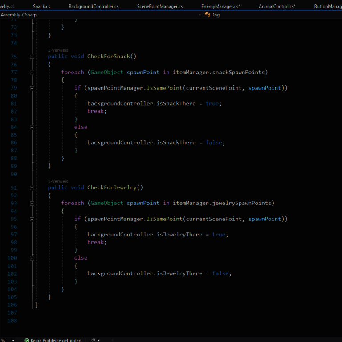
Task: Collapse the CheckForJewelry method
Action: click(x=32, y=187)
